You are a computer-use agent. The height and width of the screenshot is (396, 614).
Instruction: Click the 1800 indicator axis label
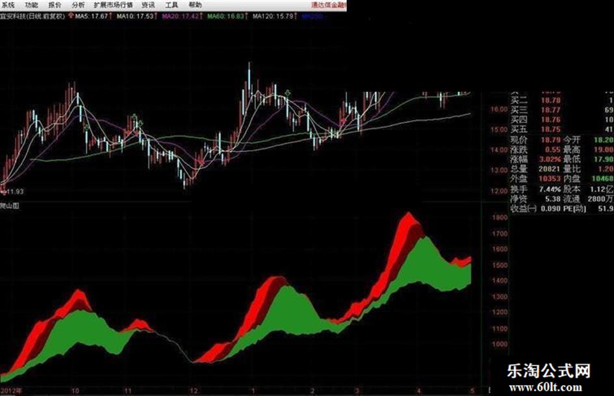[500, 218]
